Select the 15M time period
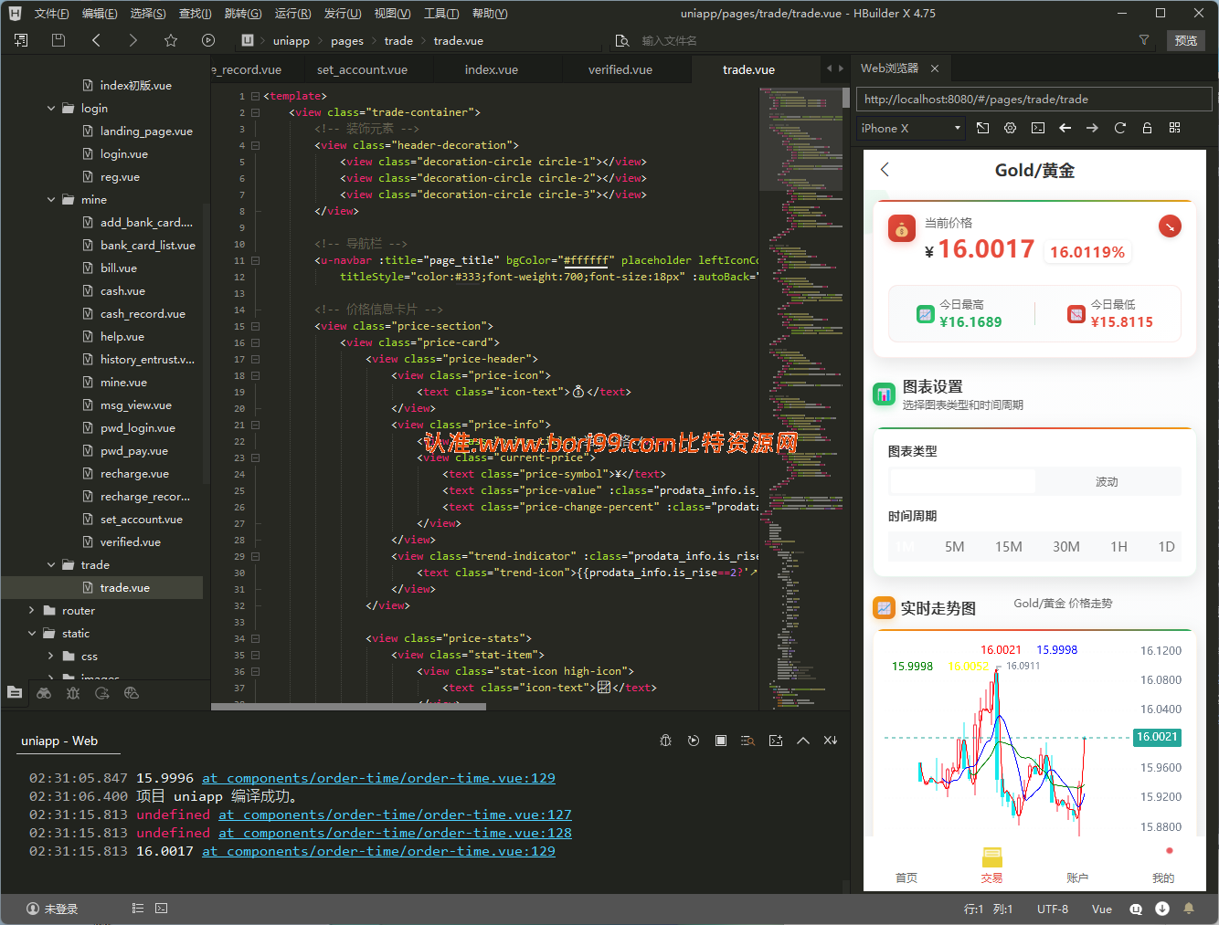Viewport: 1219px width, 925px height. [x=1009, y=547]
